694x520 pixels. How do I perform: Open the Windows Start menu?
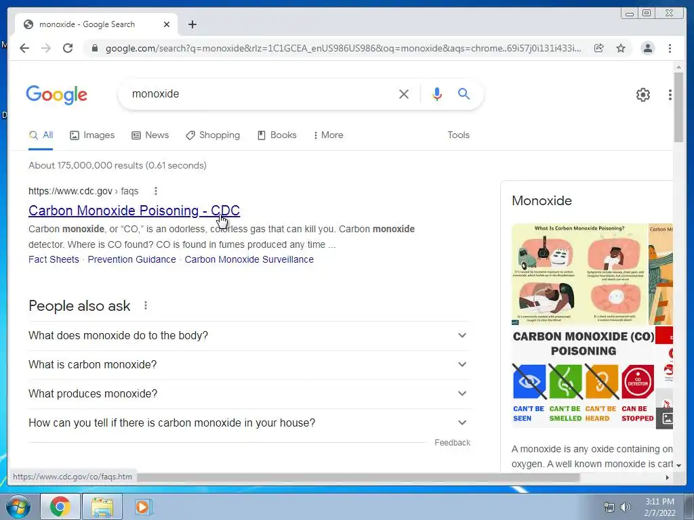click(18, 506)
